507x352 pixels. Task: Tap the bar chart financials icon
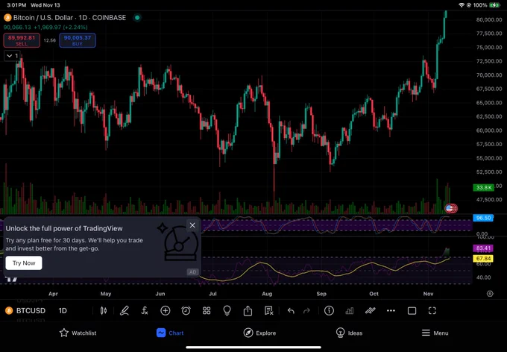(x=350, y=311)
